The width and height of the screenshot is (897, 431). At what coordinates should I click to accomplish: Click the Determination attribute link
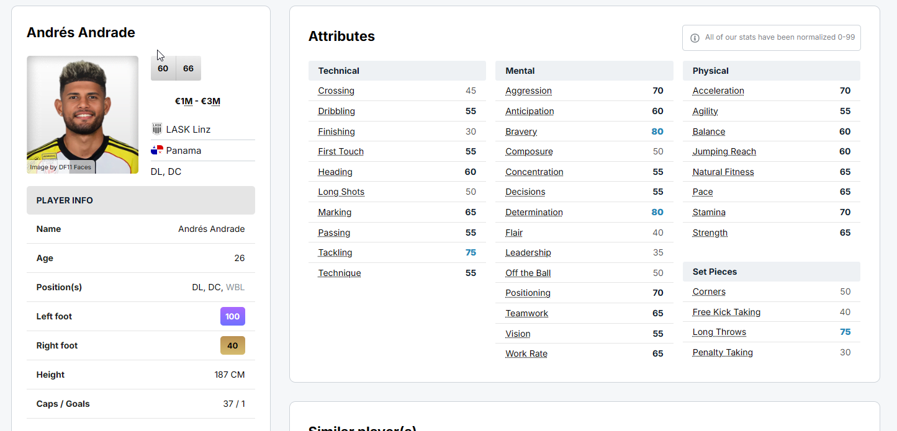click(x=534, y=212)
